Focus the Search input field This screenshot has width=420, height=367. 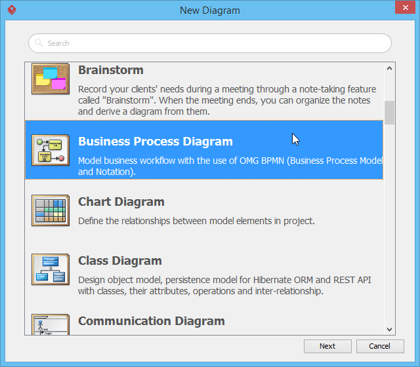(x=210, y=43)
